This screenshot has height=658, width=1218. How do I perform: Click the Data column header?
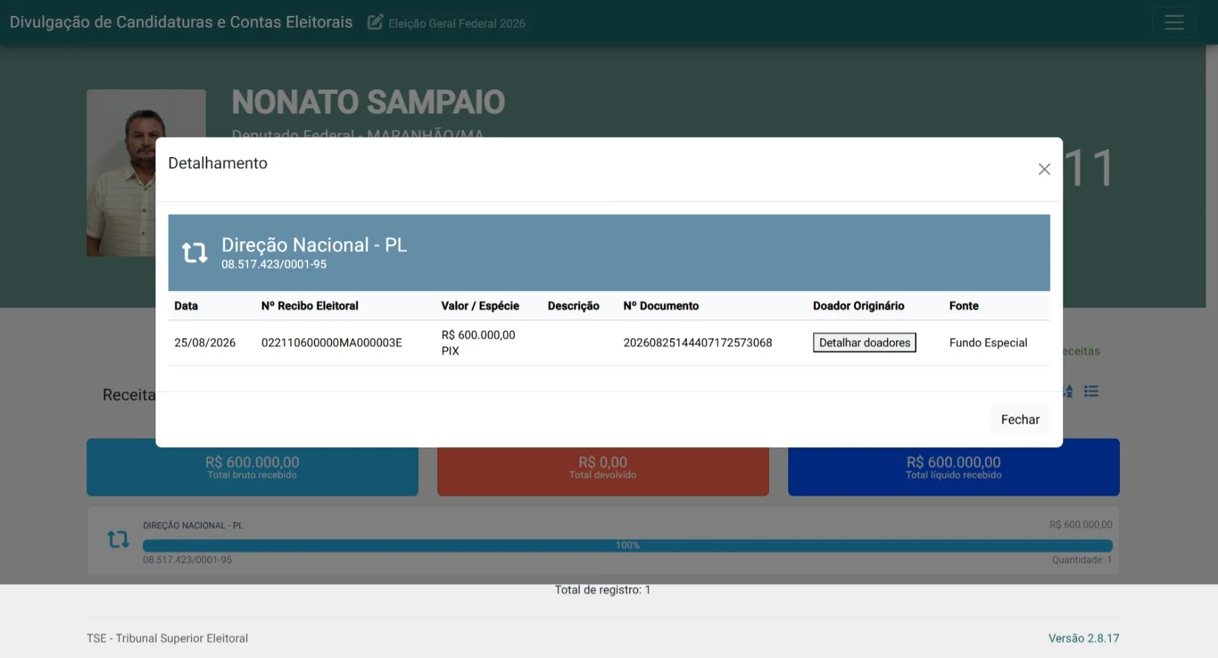186,305
